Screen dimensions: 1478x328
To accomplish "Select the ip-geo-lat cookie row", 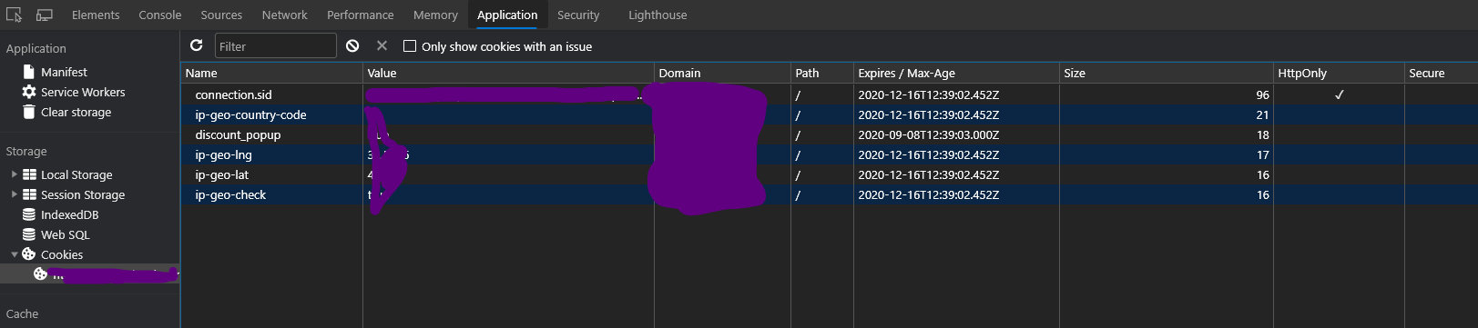I will [830, 174].
